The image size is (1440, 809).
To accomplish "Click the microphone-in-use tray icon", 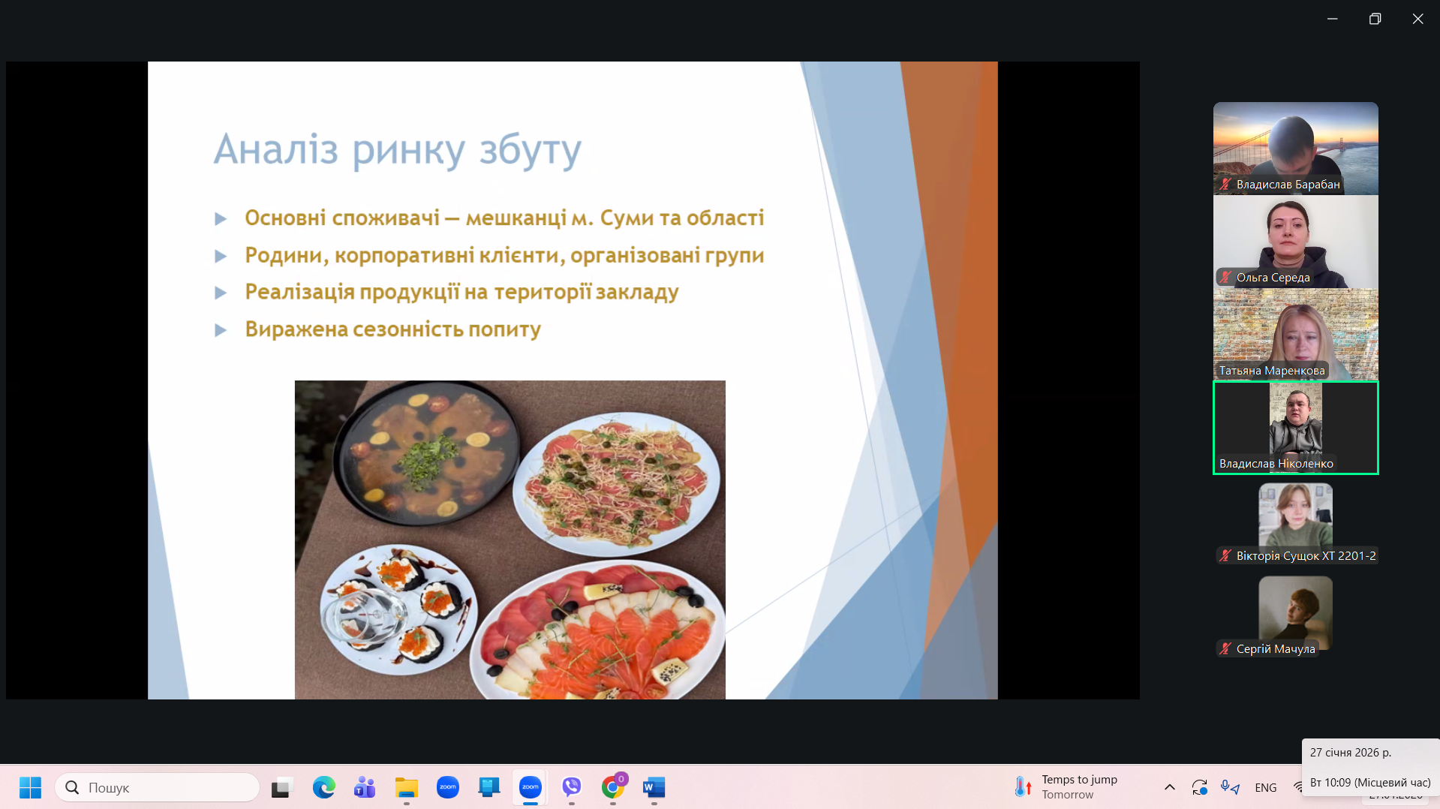I will click(x=1229, y=787).
